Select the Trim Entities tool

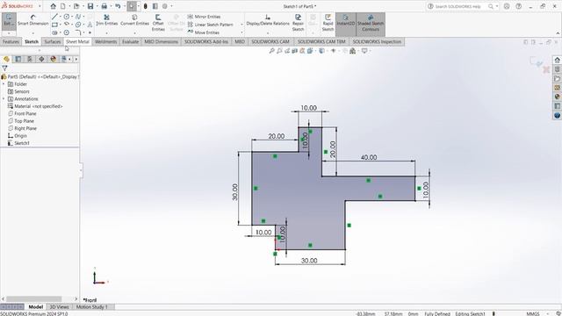tap(107, 20)
